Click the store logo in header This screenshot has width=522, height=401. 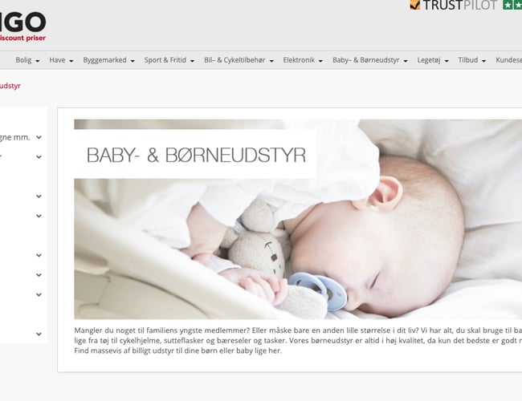click(22, 26)
